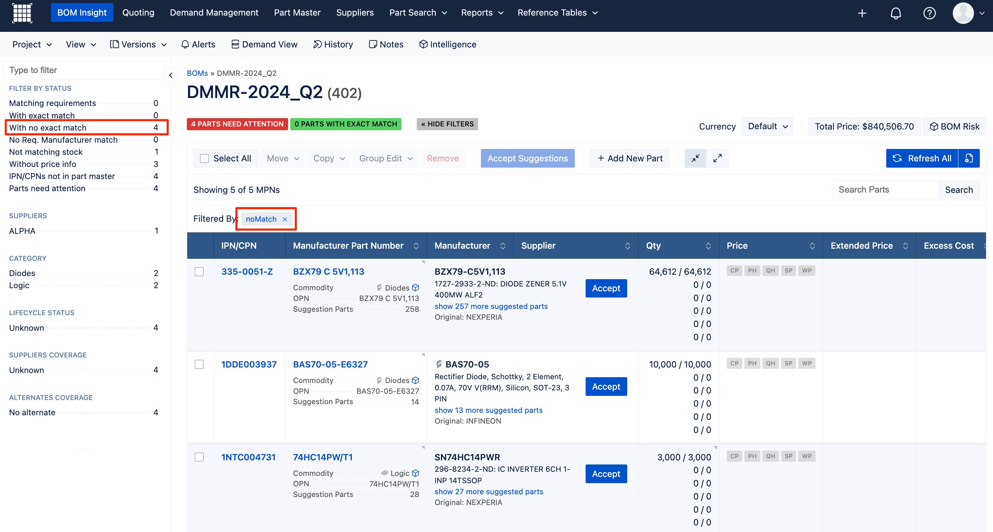Viewport: 993px width, 532px height.
Task: Click PH price badge in 335-0051-Z row
Action: [x=752, y=271]
